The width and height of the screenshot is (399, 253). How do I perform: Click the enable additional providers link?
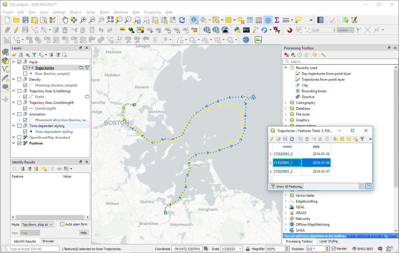tap(366, 236)
